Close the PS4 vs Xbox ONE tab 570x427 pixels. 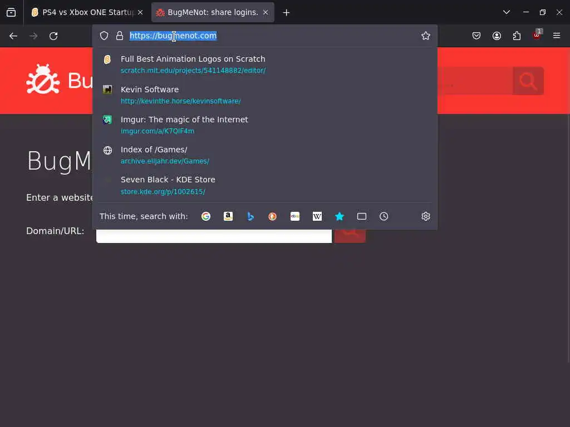(140, 12)
